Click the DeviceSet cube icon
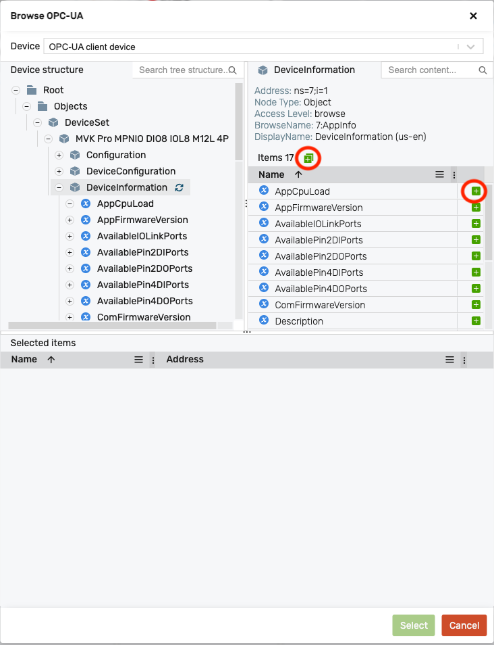 pos(53,122)
